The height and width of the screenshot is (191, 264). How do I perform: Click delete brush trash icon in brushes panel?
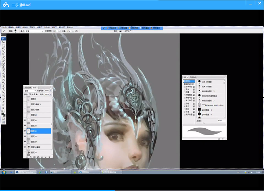pos(222,139)
